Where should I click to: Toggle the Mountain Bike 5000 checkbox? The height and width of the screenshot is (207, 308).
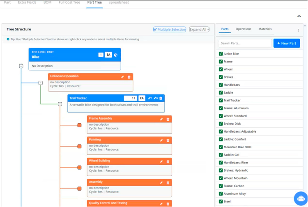221,147
